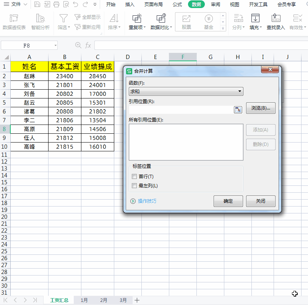
Task: Click the select-all corner triangle
Action: click(x=6, y=57)
